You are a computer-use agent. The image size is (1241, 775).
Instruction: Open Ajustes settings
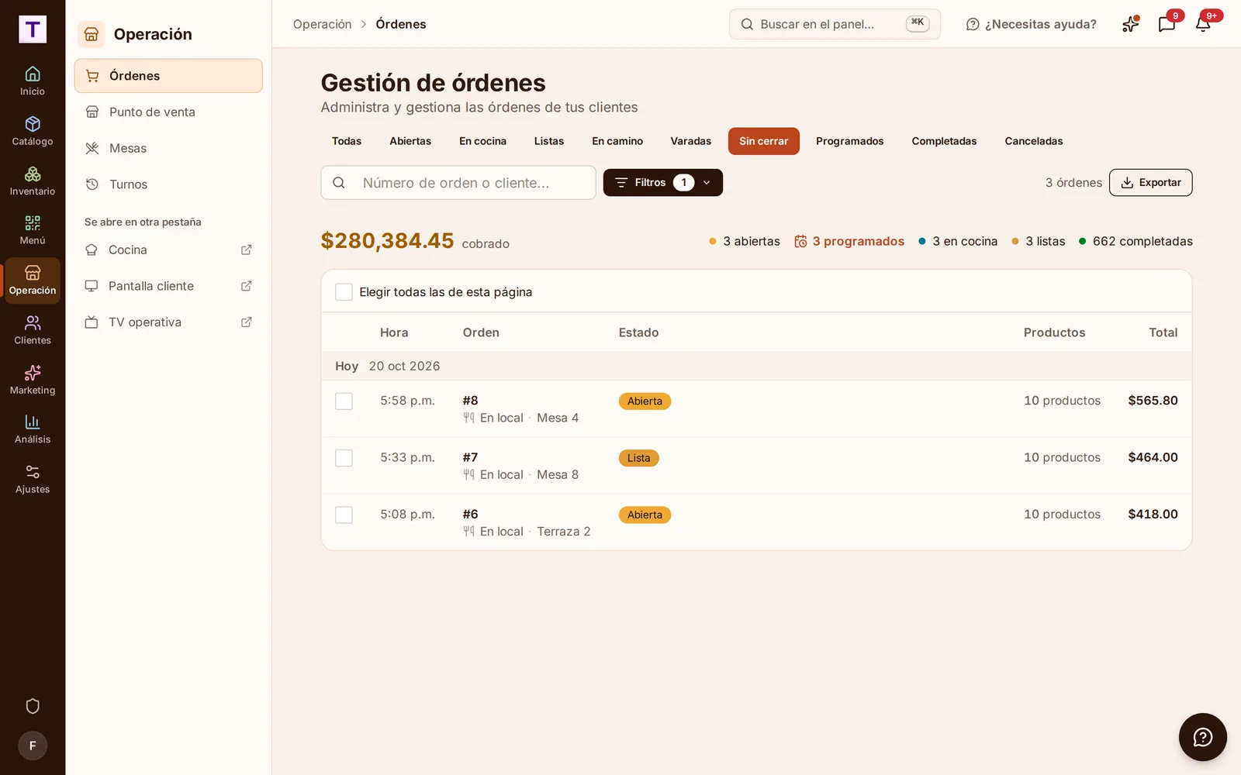(33, 479)
